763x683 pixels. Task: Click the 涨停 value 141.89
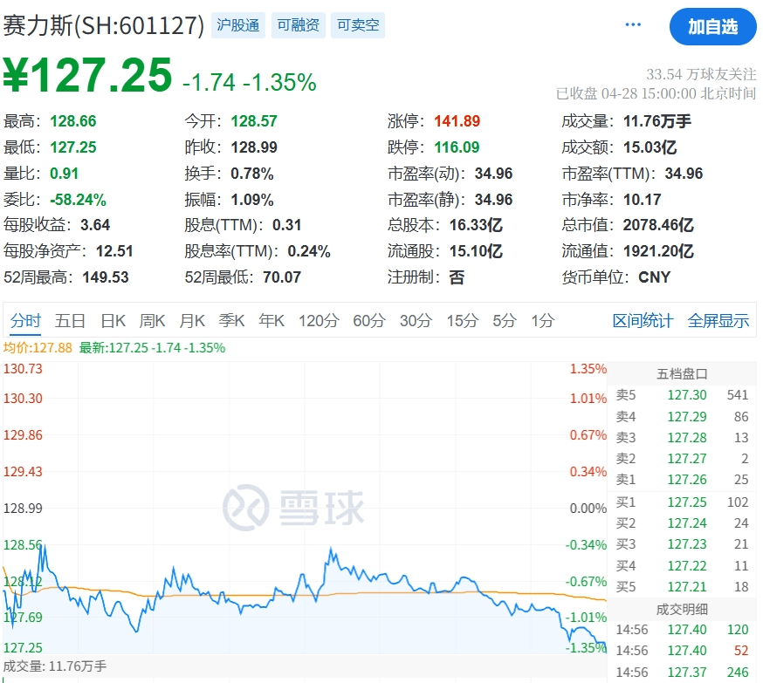point(457,121)
